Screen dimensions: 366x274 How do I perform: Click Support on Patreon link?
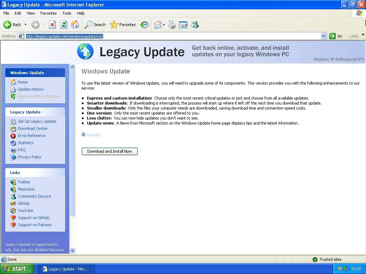point(35,225)
